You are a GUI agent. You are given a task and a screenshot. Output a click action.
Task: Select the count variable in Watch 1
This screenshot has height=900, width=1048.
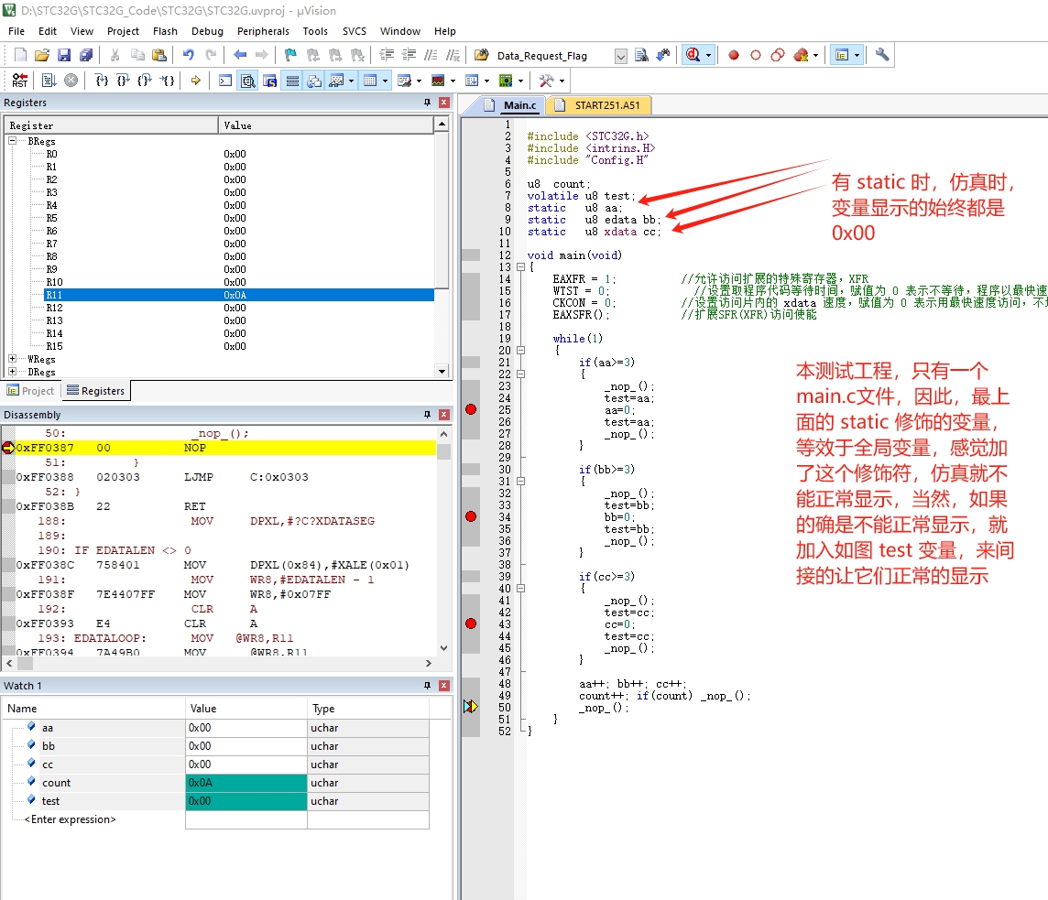[x=56, y=783]
